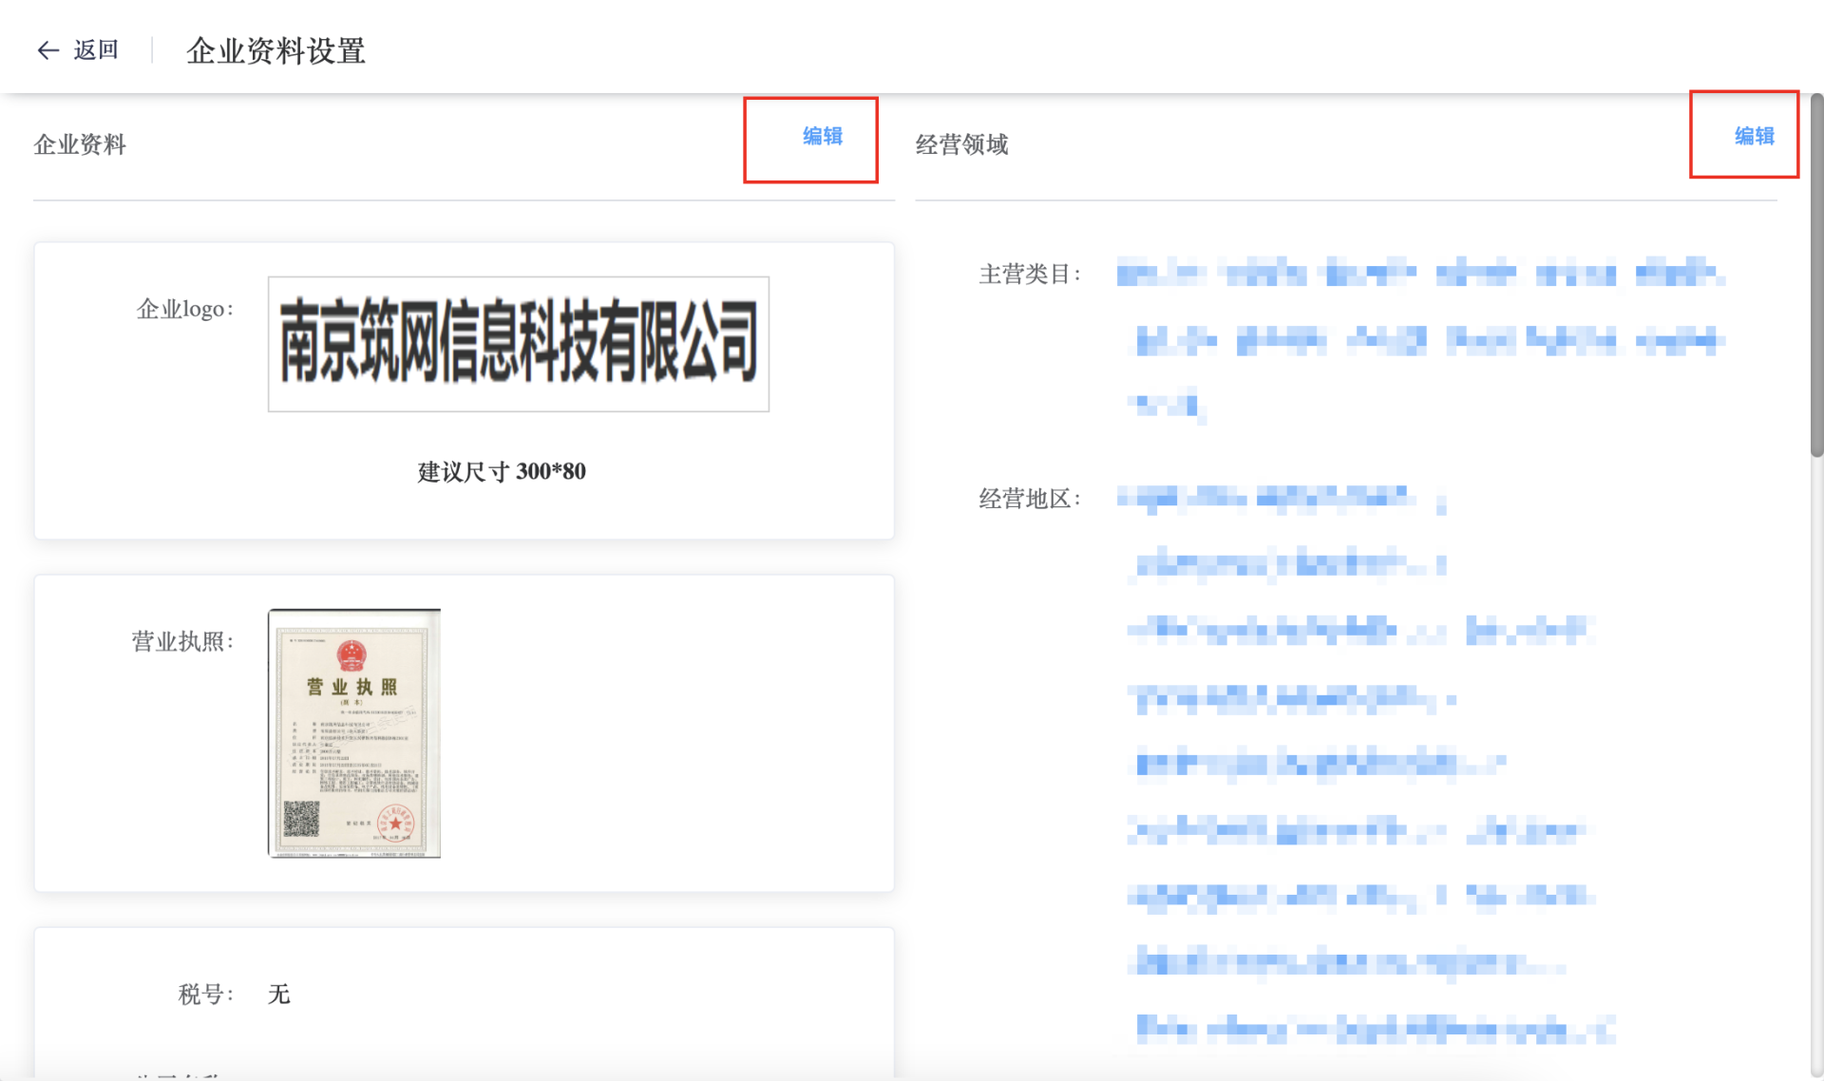Click the 企业logo label

click(184, 310)
